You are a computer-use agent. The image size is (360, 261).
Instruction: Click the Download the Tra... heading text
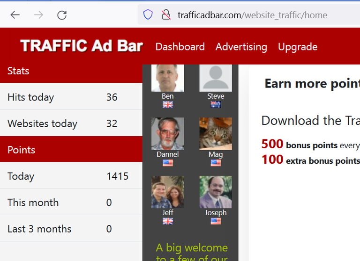click(x=311, y=121)
